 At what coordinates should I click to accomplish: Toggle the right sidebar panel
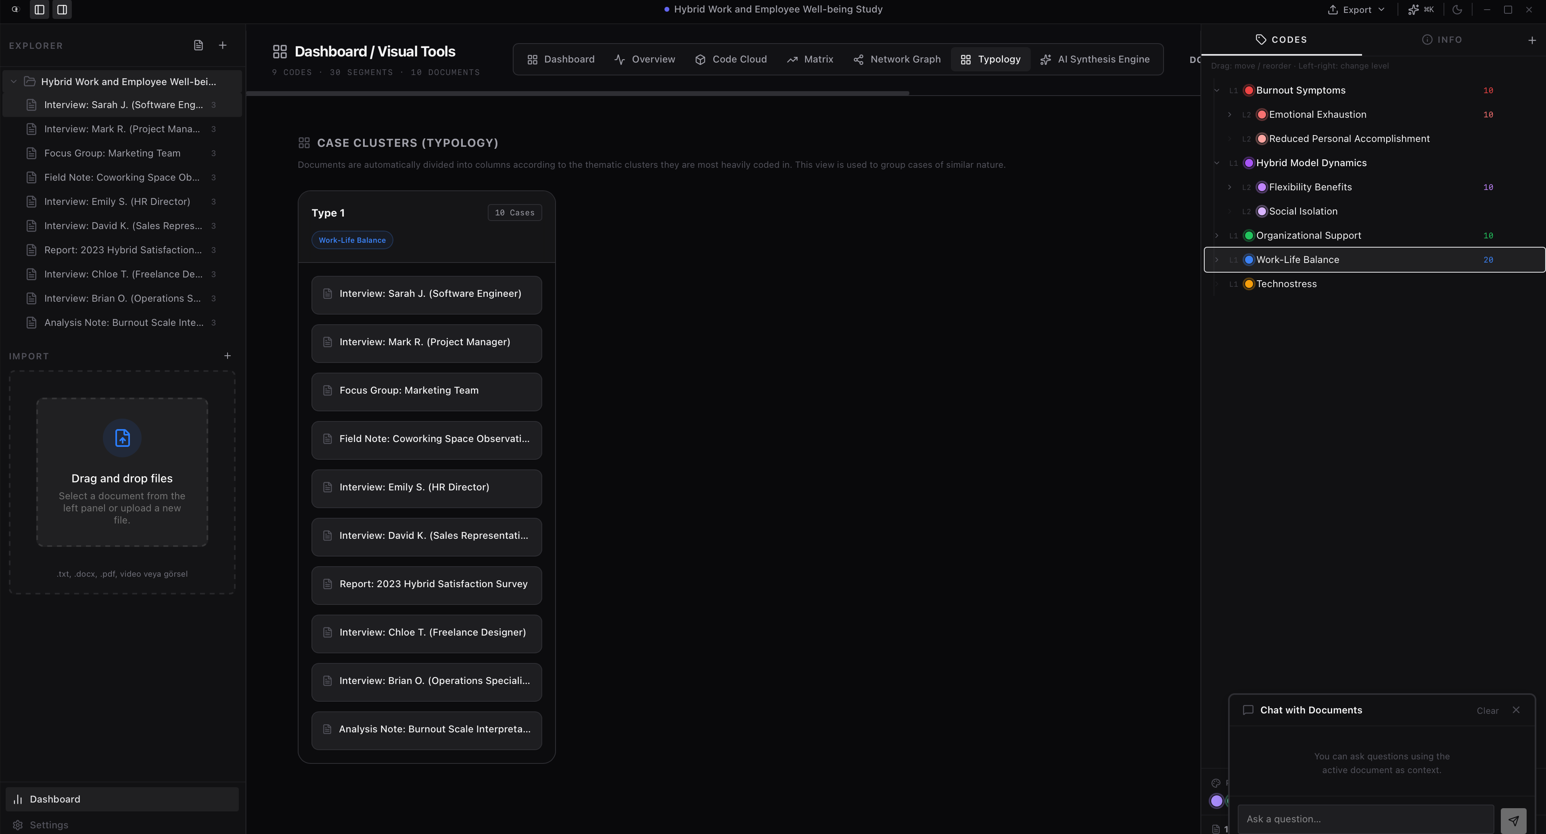(x=62, y=9)
